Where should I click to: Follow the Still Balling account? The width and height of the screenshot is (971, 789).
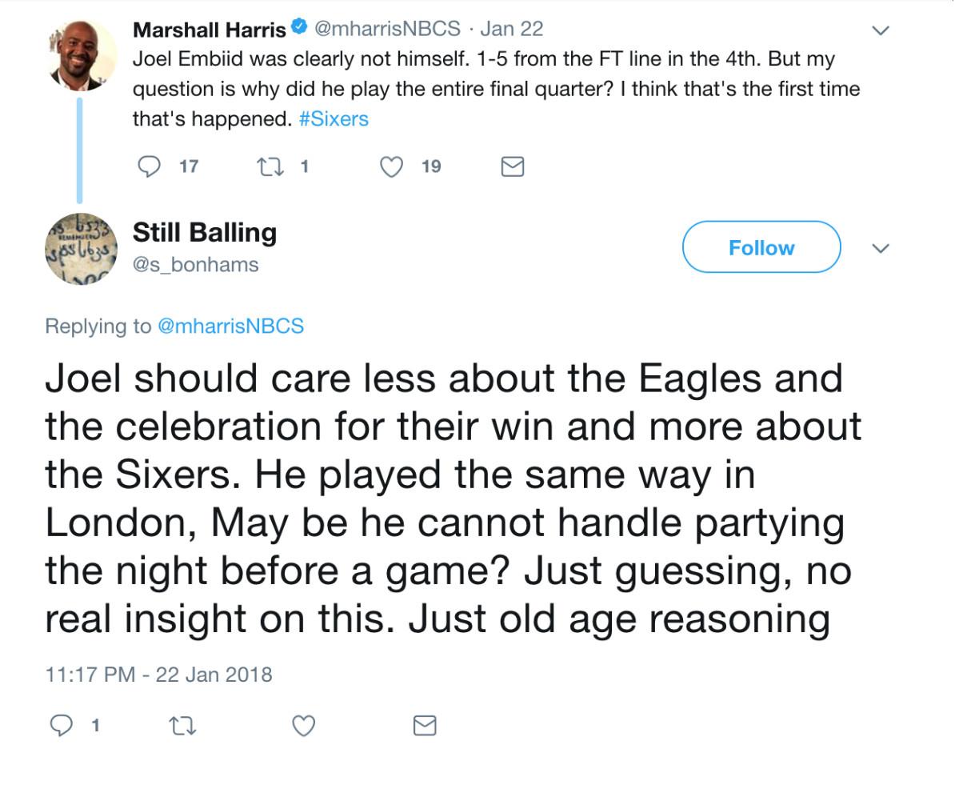761,248
